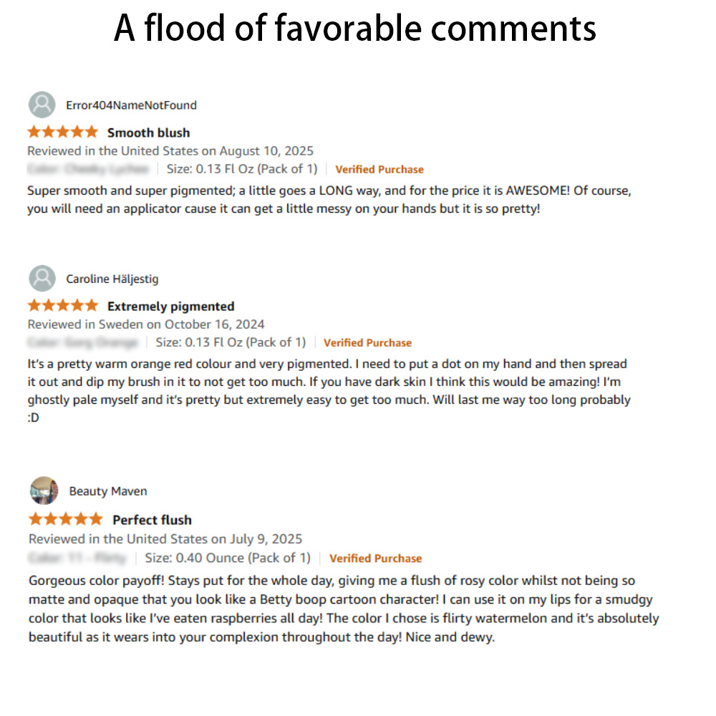Image resolution: width=716 pixels, height=716 pixels.
Task: Click the "Size: 0.40 Ounce" variant text
Action: point(228,558)
